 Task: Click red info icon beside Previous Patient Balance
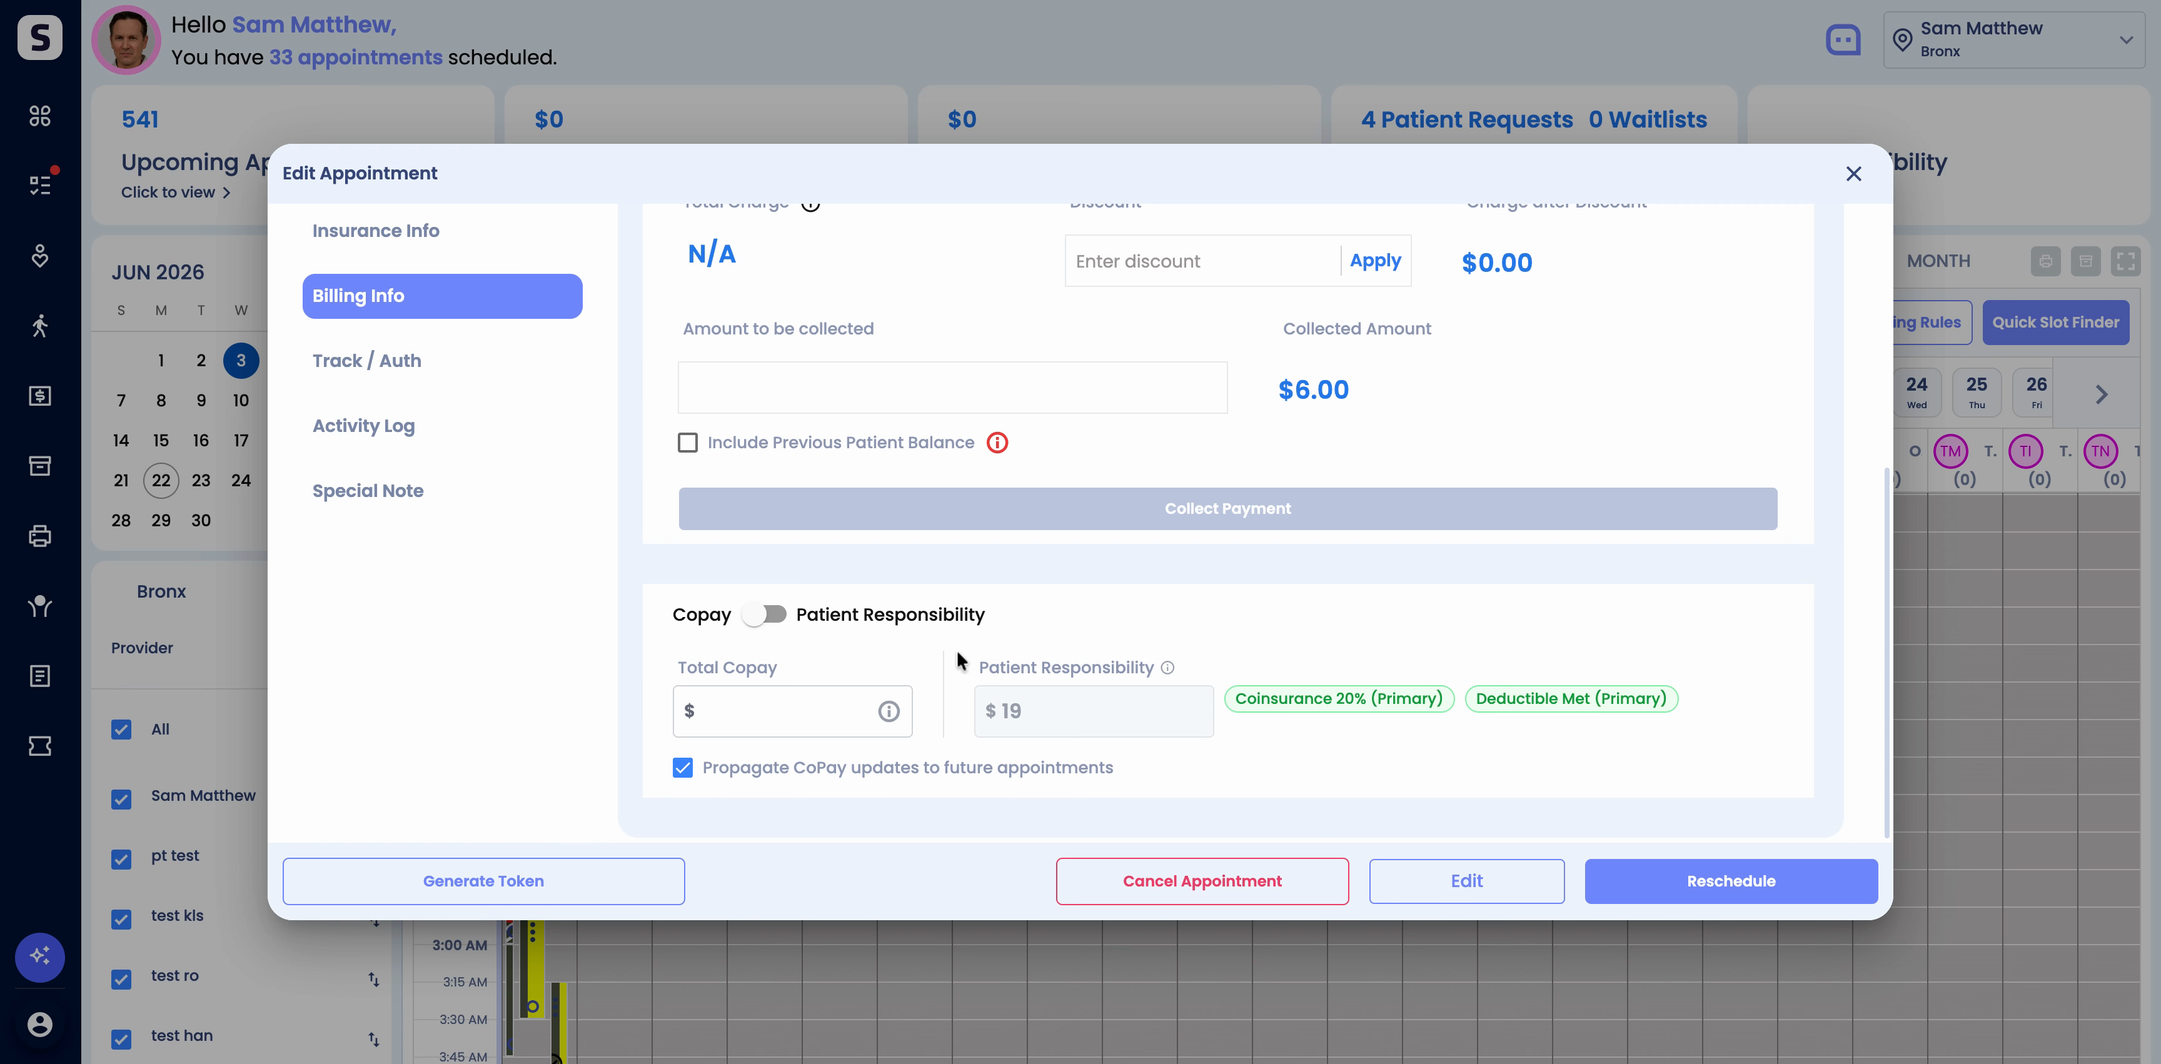point(997,443)
